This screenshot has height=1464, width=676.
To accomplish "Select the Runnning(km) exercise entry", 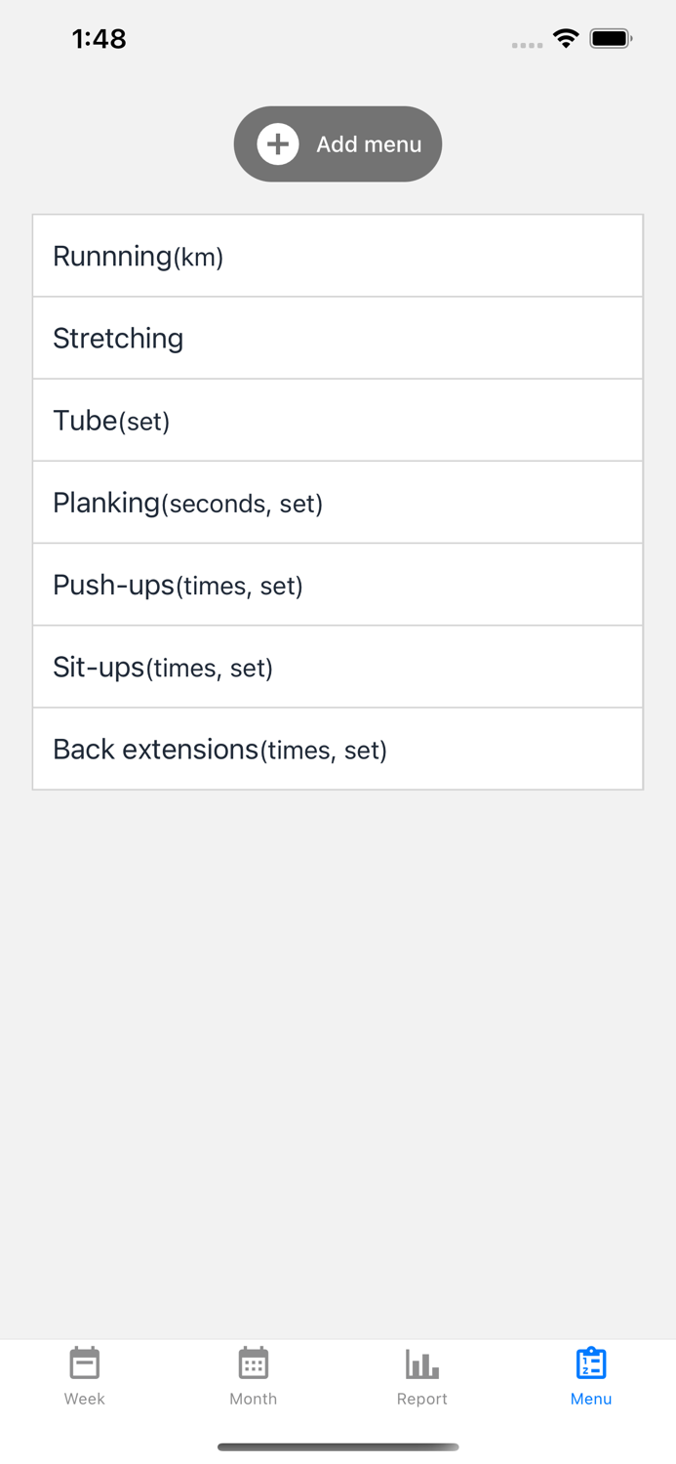I will 338,256.
